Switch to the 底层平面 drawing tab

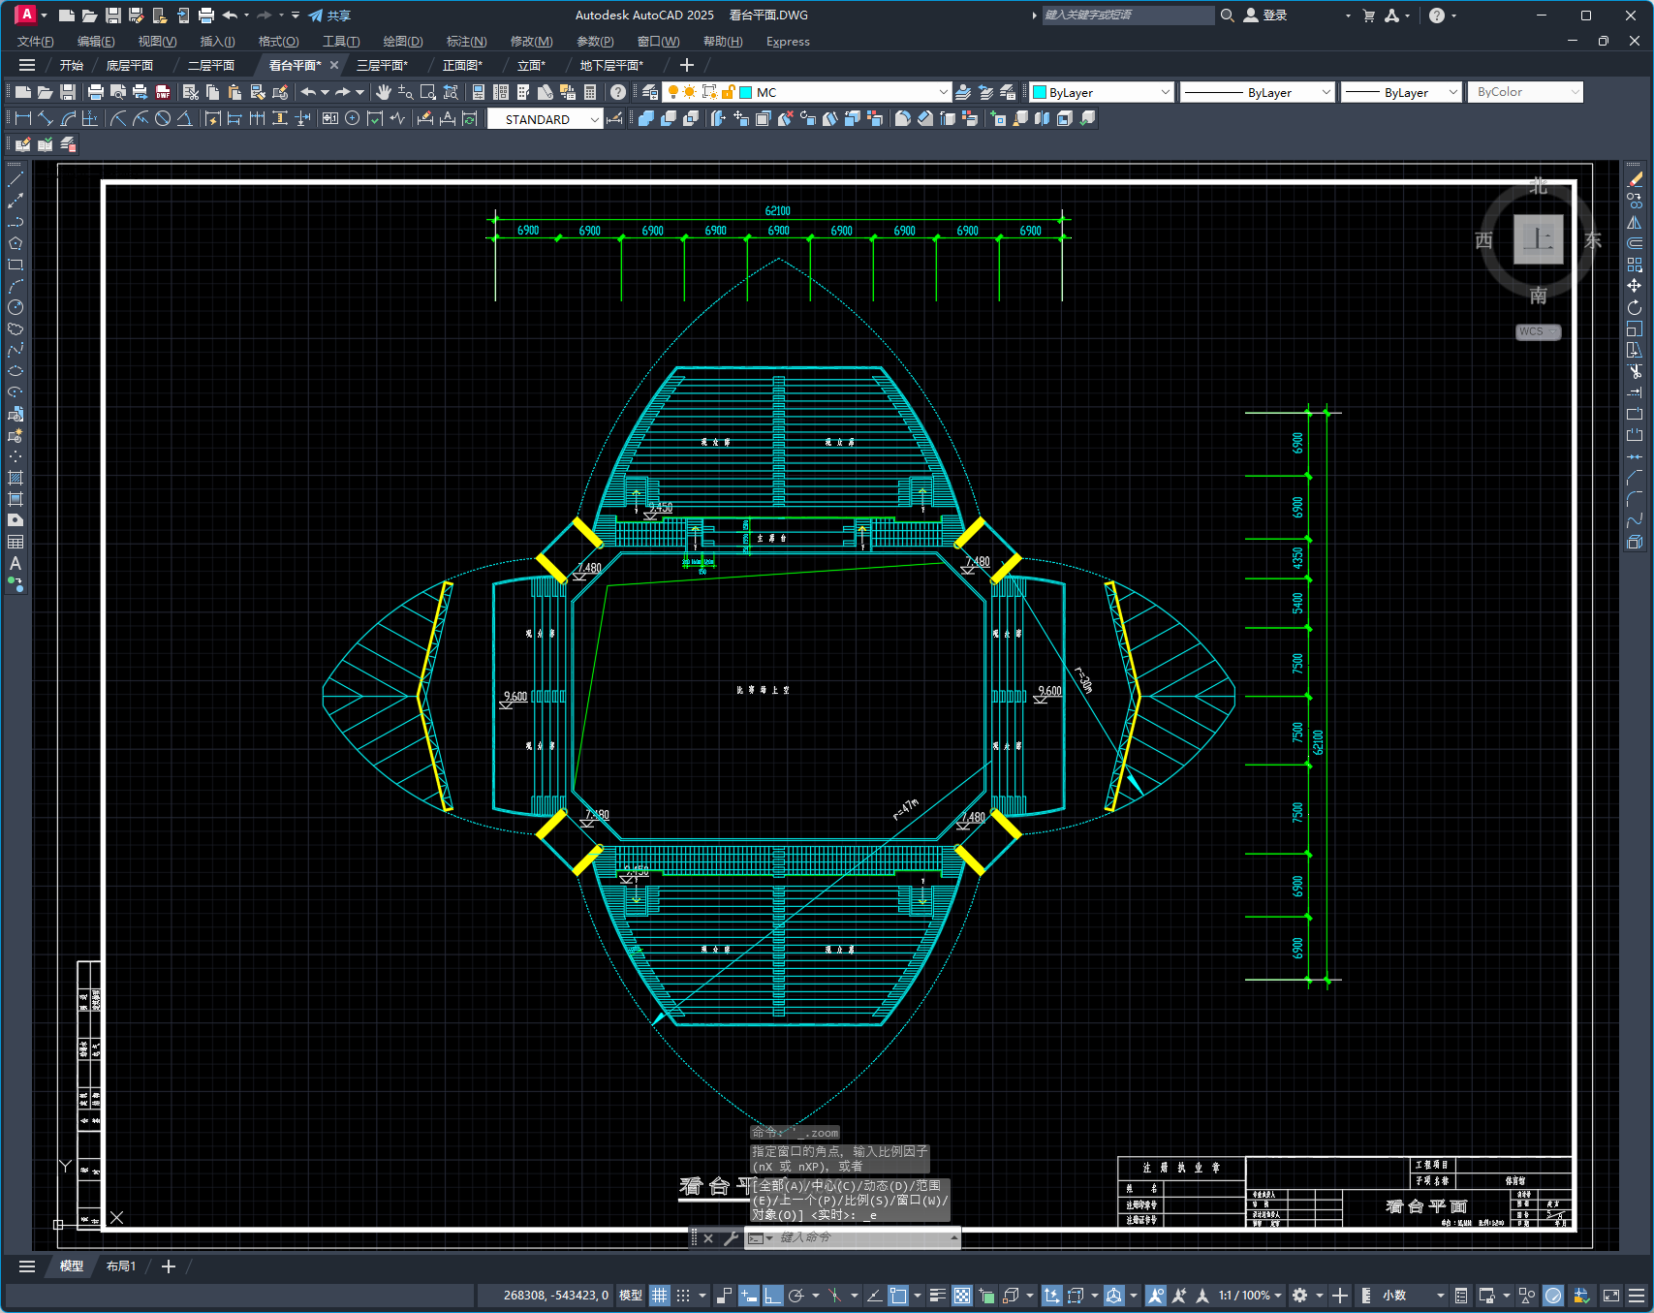(130, 65)
